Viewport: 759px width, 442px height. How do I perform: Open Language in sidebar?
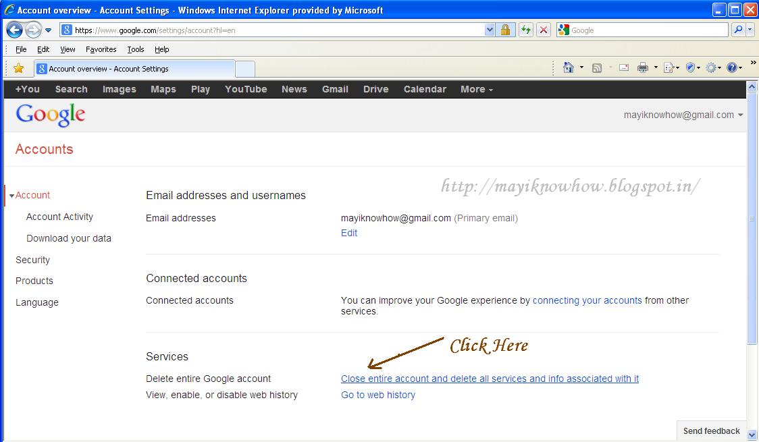[x=36, y=303]
